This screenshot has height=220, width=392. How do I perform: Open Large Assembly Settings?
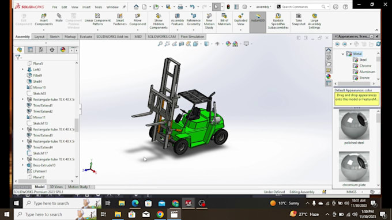(314, 21)
